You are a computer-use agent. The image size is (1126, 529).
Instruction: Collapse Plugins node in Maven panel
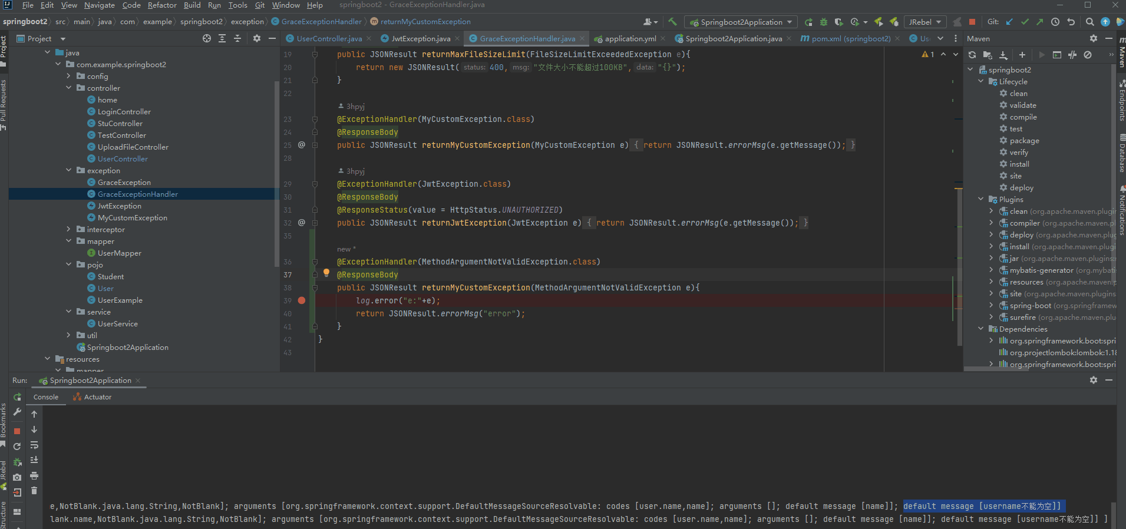(x=981, y=199)
